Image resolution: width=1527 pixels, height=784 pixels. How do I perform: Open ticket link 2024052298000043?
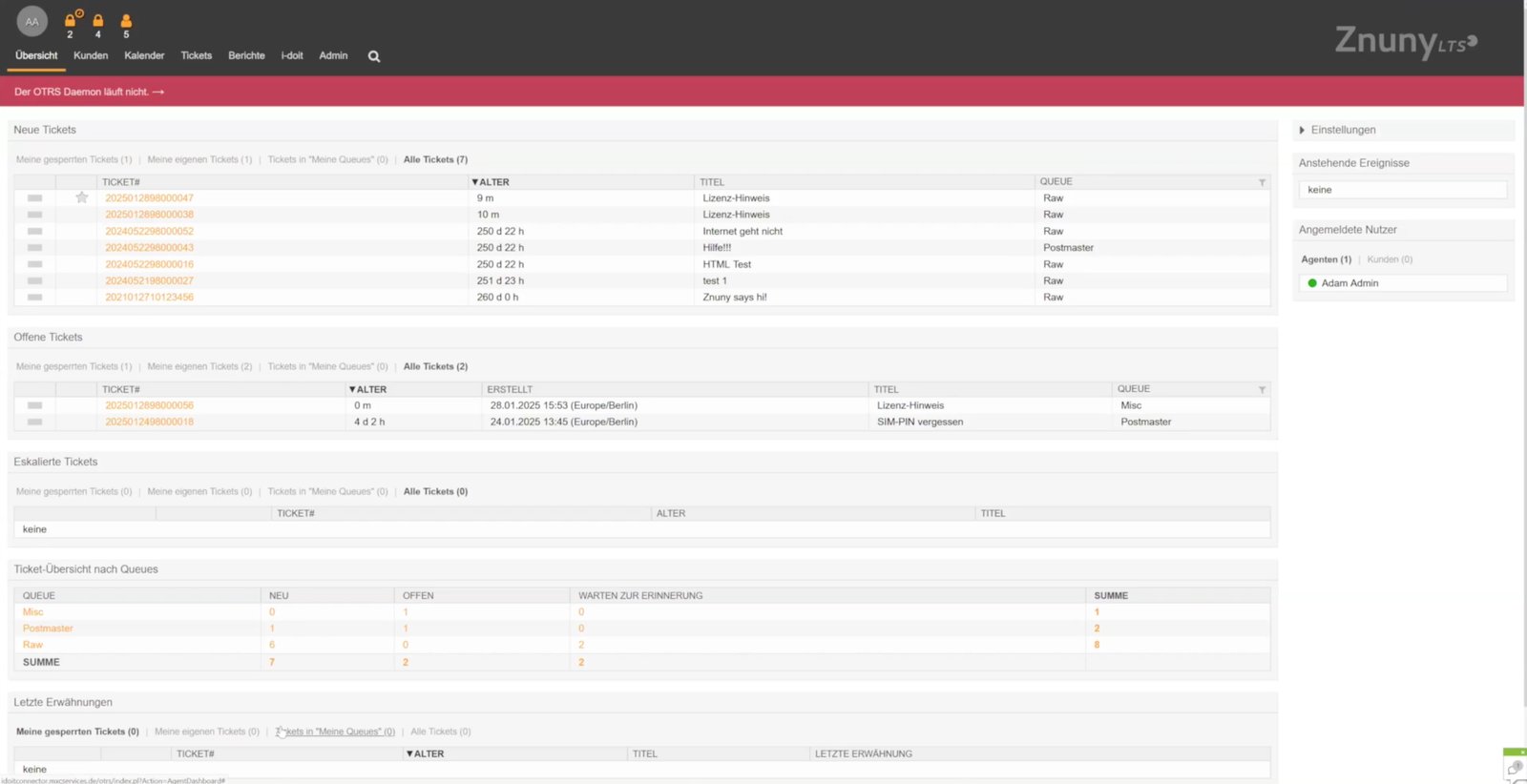point(149,247)
